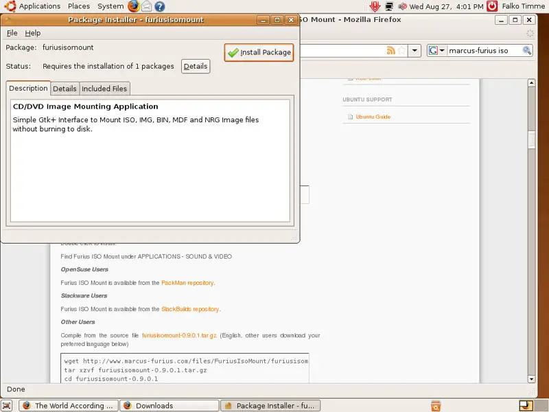Close the Mozilla Firefox window
The image size is (549, 412).
529,20
